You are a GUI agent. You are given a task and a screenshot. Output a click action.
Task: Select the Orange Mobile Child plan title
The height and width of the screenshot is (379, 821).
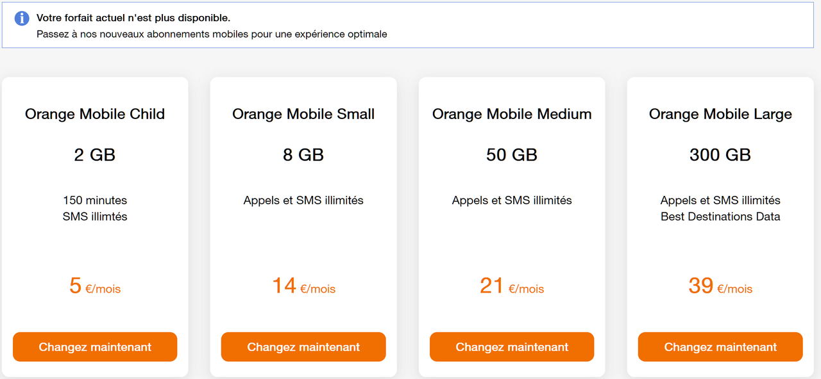(x=95, y=114)
